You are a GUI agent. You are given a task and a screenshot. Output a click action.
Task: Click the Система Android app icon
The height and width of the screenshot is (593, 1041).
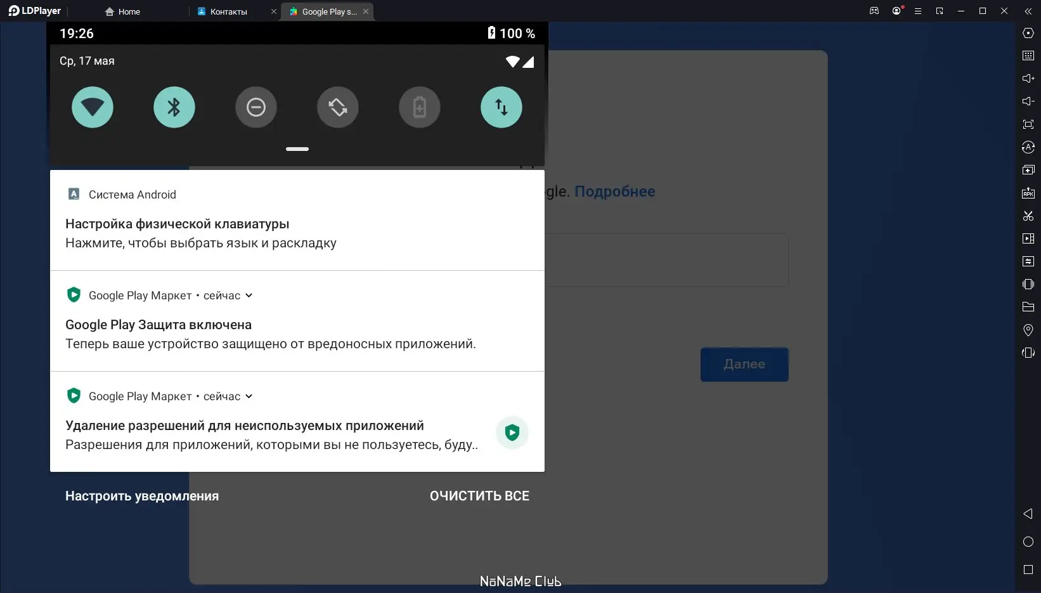[74, 194]
